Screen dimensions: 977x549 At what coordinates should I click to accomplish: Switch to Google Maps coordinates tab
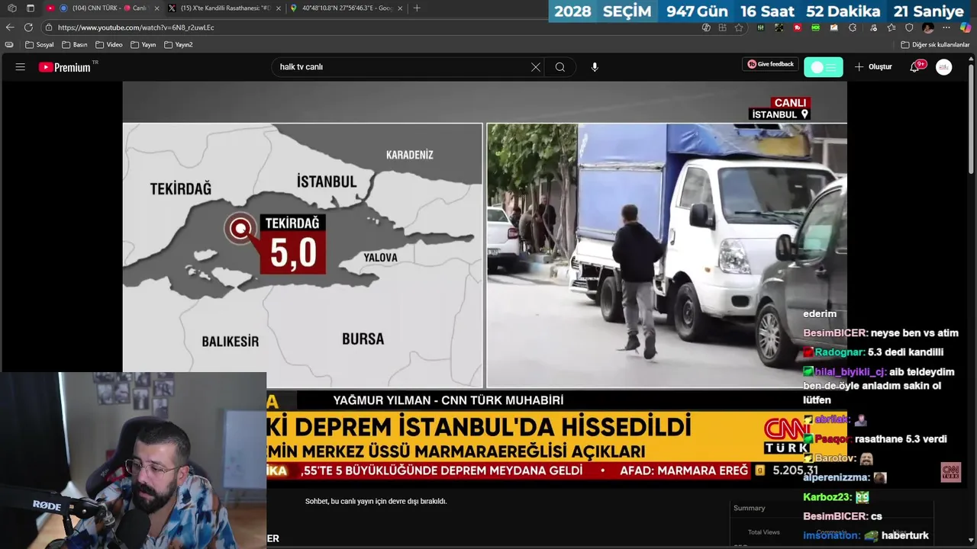pos(346,8)
